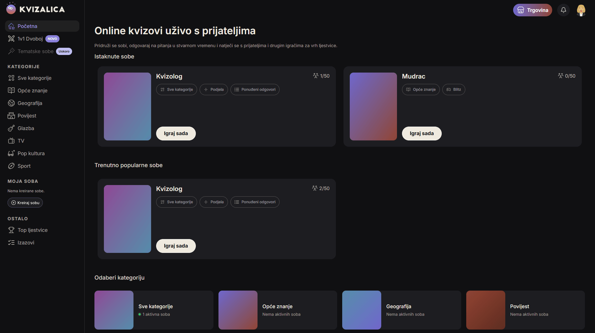Click the Blitz tag on Mudrac room
Image resolution: width=595 pixels, height=333 pixels.
pos(454,90)
